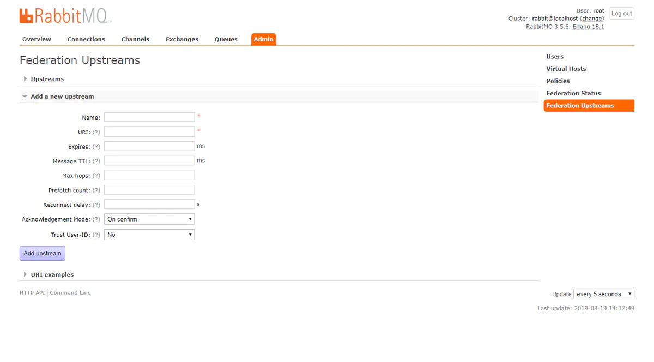
Task: Click the RabbitMQ logo
Action: 65,16
